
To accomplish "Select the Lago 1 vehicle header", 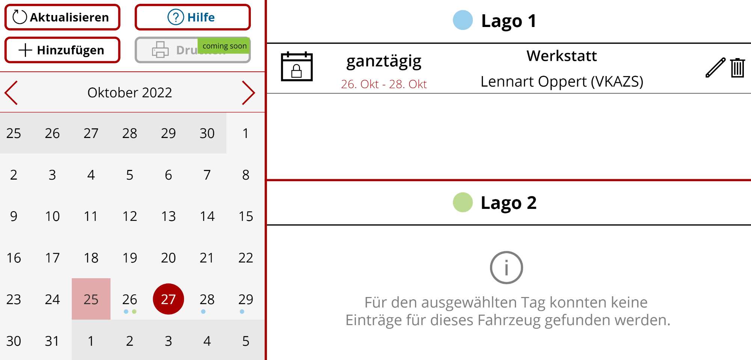I will click(509, 21).
